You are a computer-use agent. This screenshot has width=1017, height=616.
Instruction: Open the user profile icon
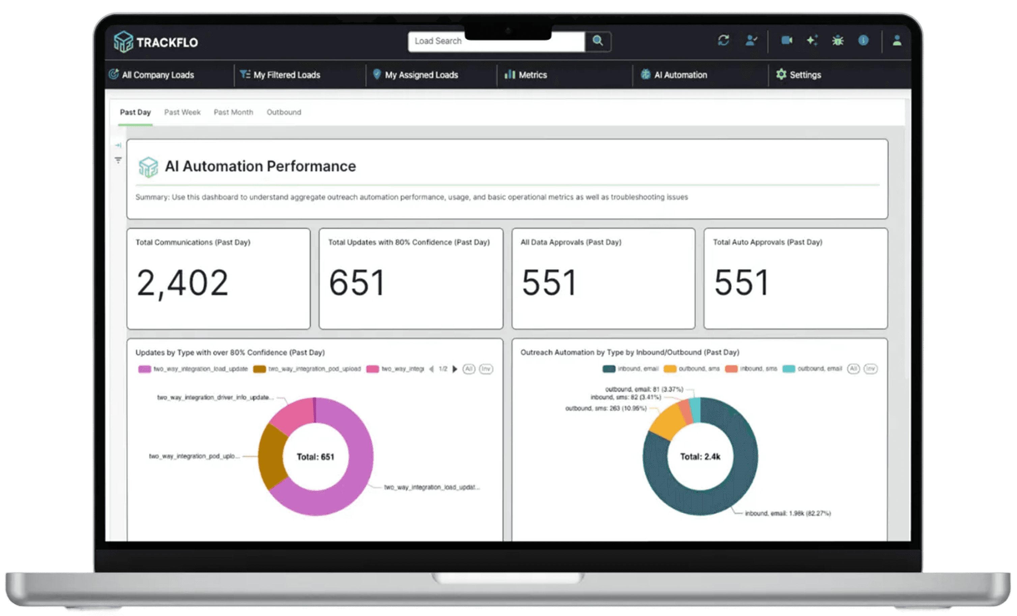(x=897, y=40)
